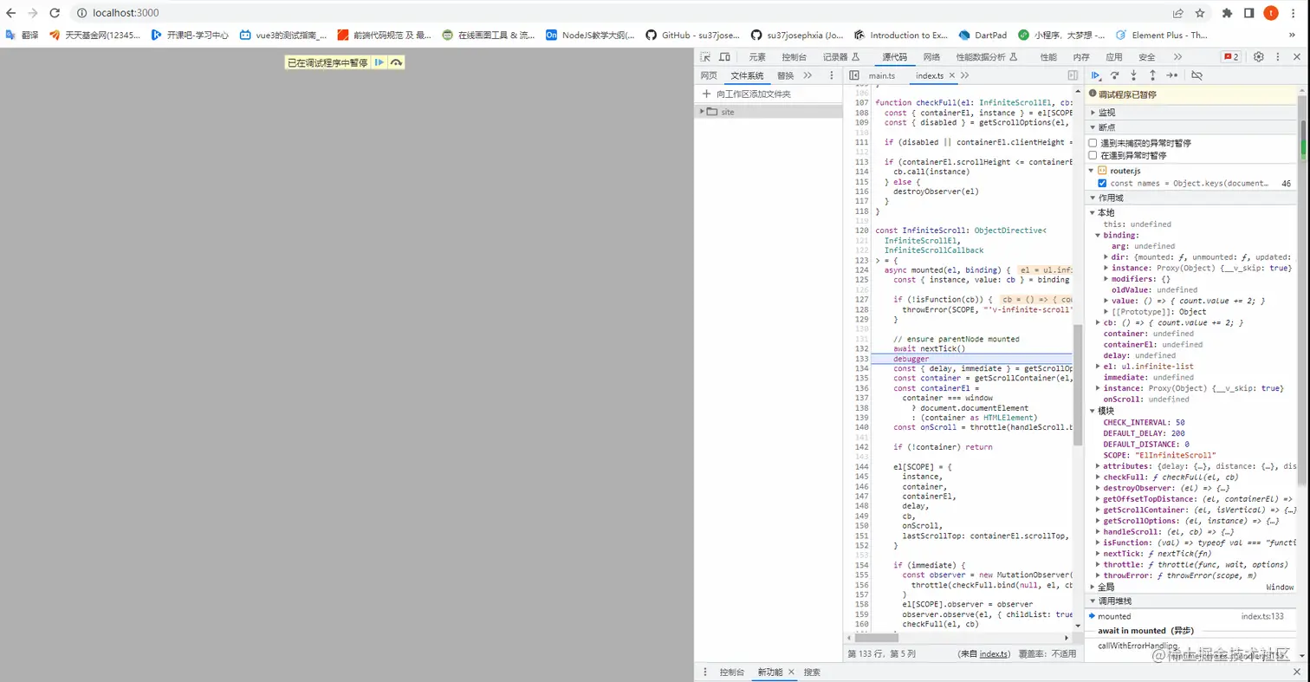Uncheck the router.js line 46 breakpoint
The width and height of the screenshot is (1310, 682).
[x=1102, y=184]
